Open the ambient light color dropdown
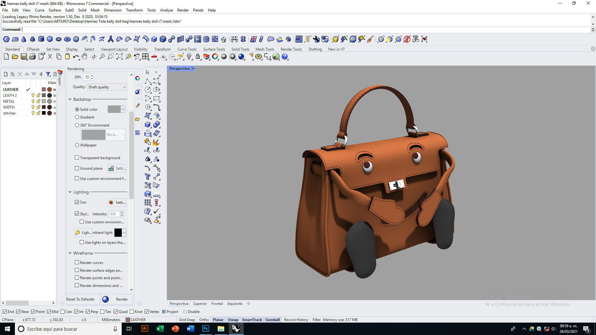The height and width of the screenshot is (335, 596). tap(124, 233)
